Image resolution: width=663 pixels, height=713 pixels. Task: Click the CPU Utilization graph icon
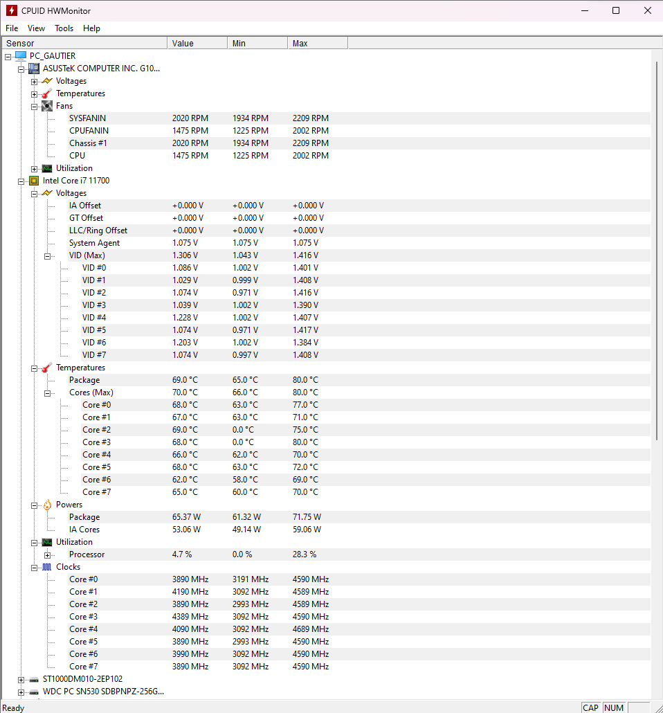tap(47, 542)
